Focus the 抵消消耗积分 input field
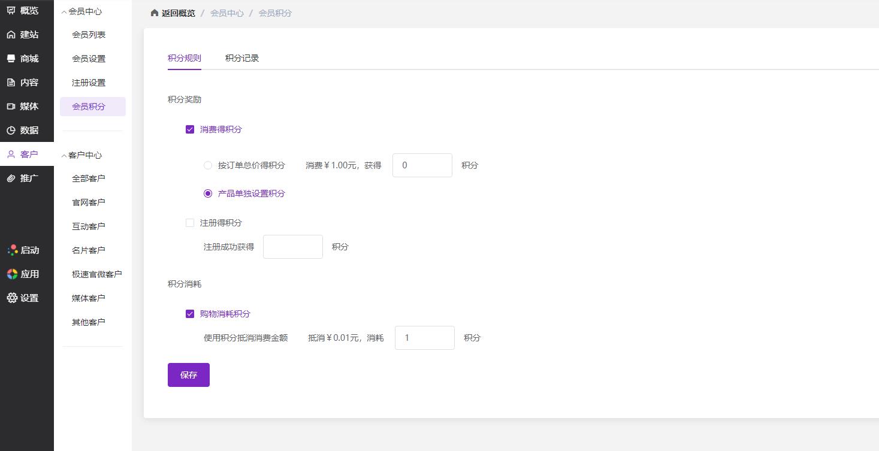 [x=425, y=338]
